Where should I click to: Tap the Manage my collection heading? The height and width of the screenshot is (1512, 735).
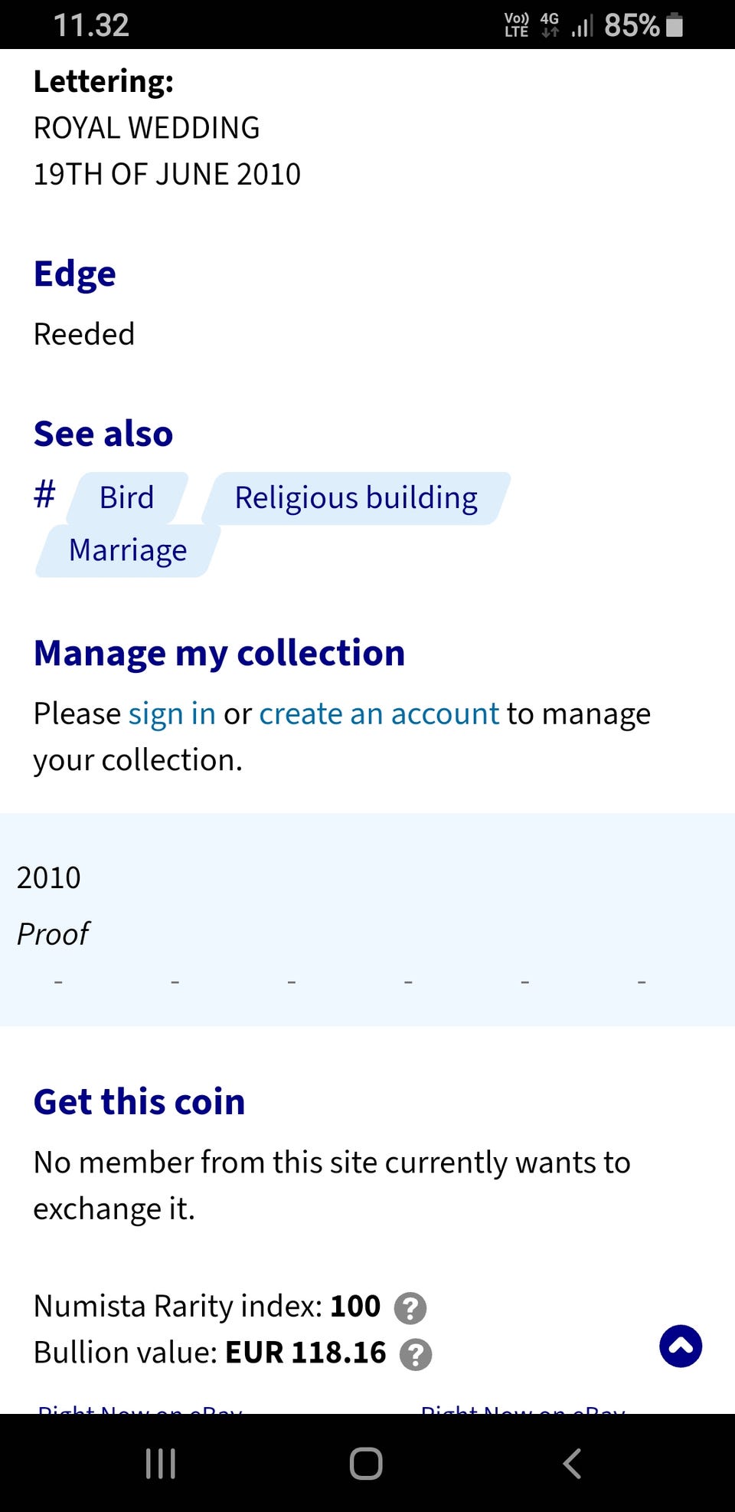pos(219,653)
